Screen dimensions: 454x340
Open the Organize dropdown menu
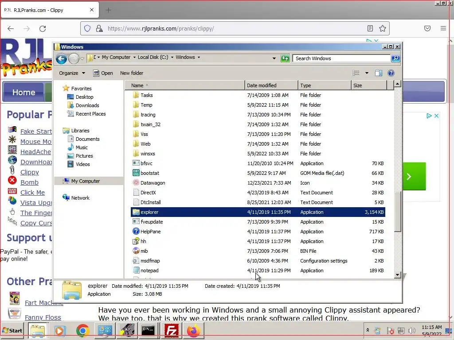tap(72, 73)
